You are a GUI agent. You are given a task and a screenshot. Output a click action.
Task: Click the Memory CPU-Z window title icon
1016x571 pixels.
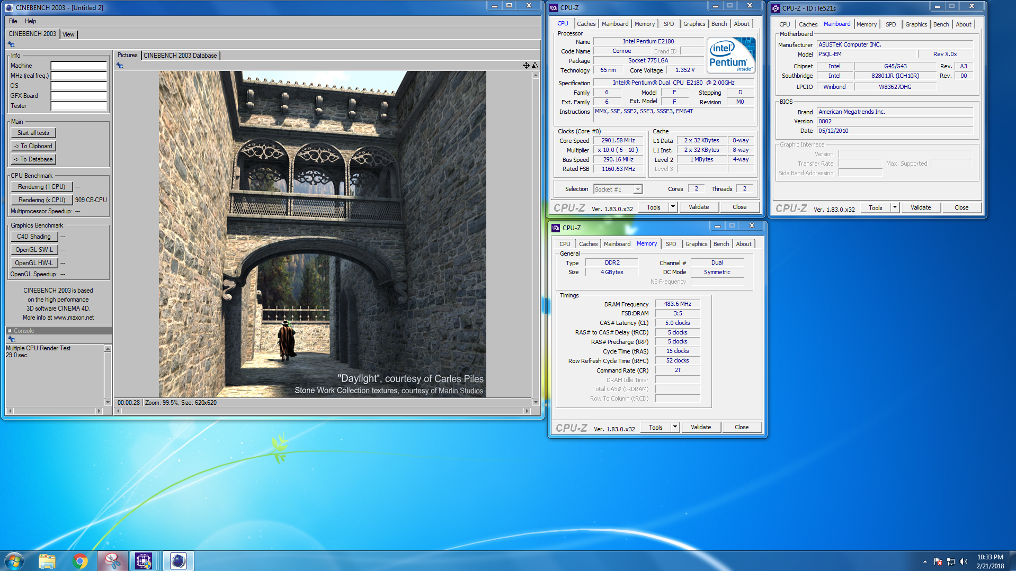[556, 228]
